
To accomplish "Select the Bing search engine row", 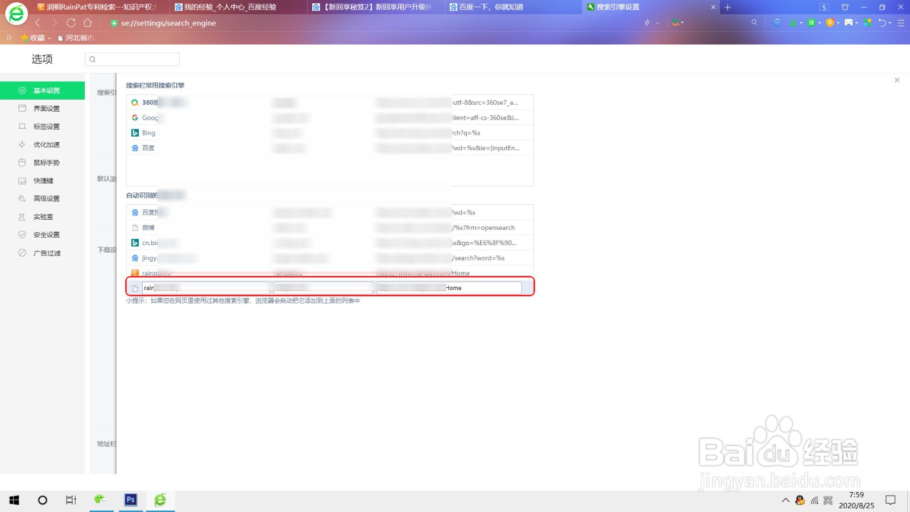I will [330, 133].
